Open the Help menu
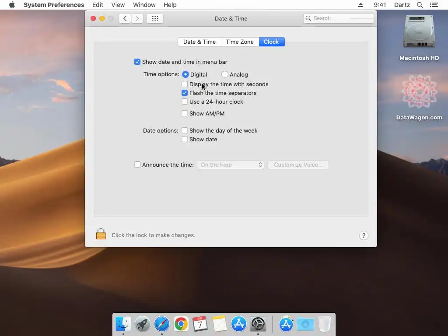This screenshot has height=336, width=448. [170, 5]
